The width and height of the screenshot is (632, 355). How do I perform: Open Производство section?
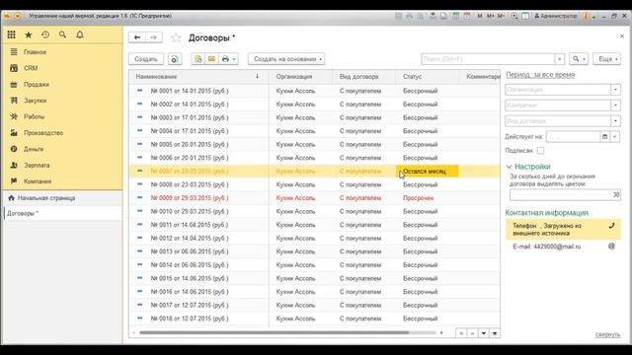43,133
